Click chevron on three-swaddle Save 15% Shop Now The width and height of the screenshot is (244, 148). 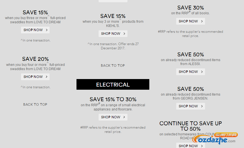pos(47,30)
